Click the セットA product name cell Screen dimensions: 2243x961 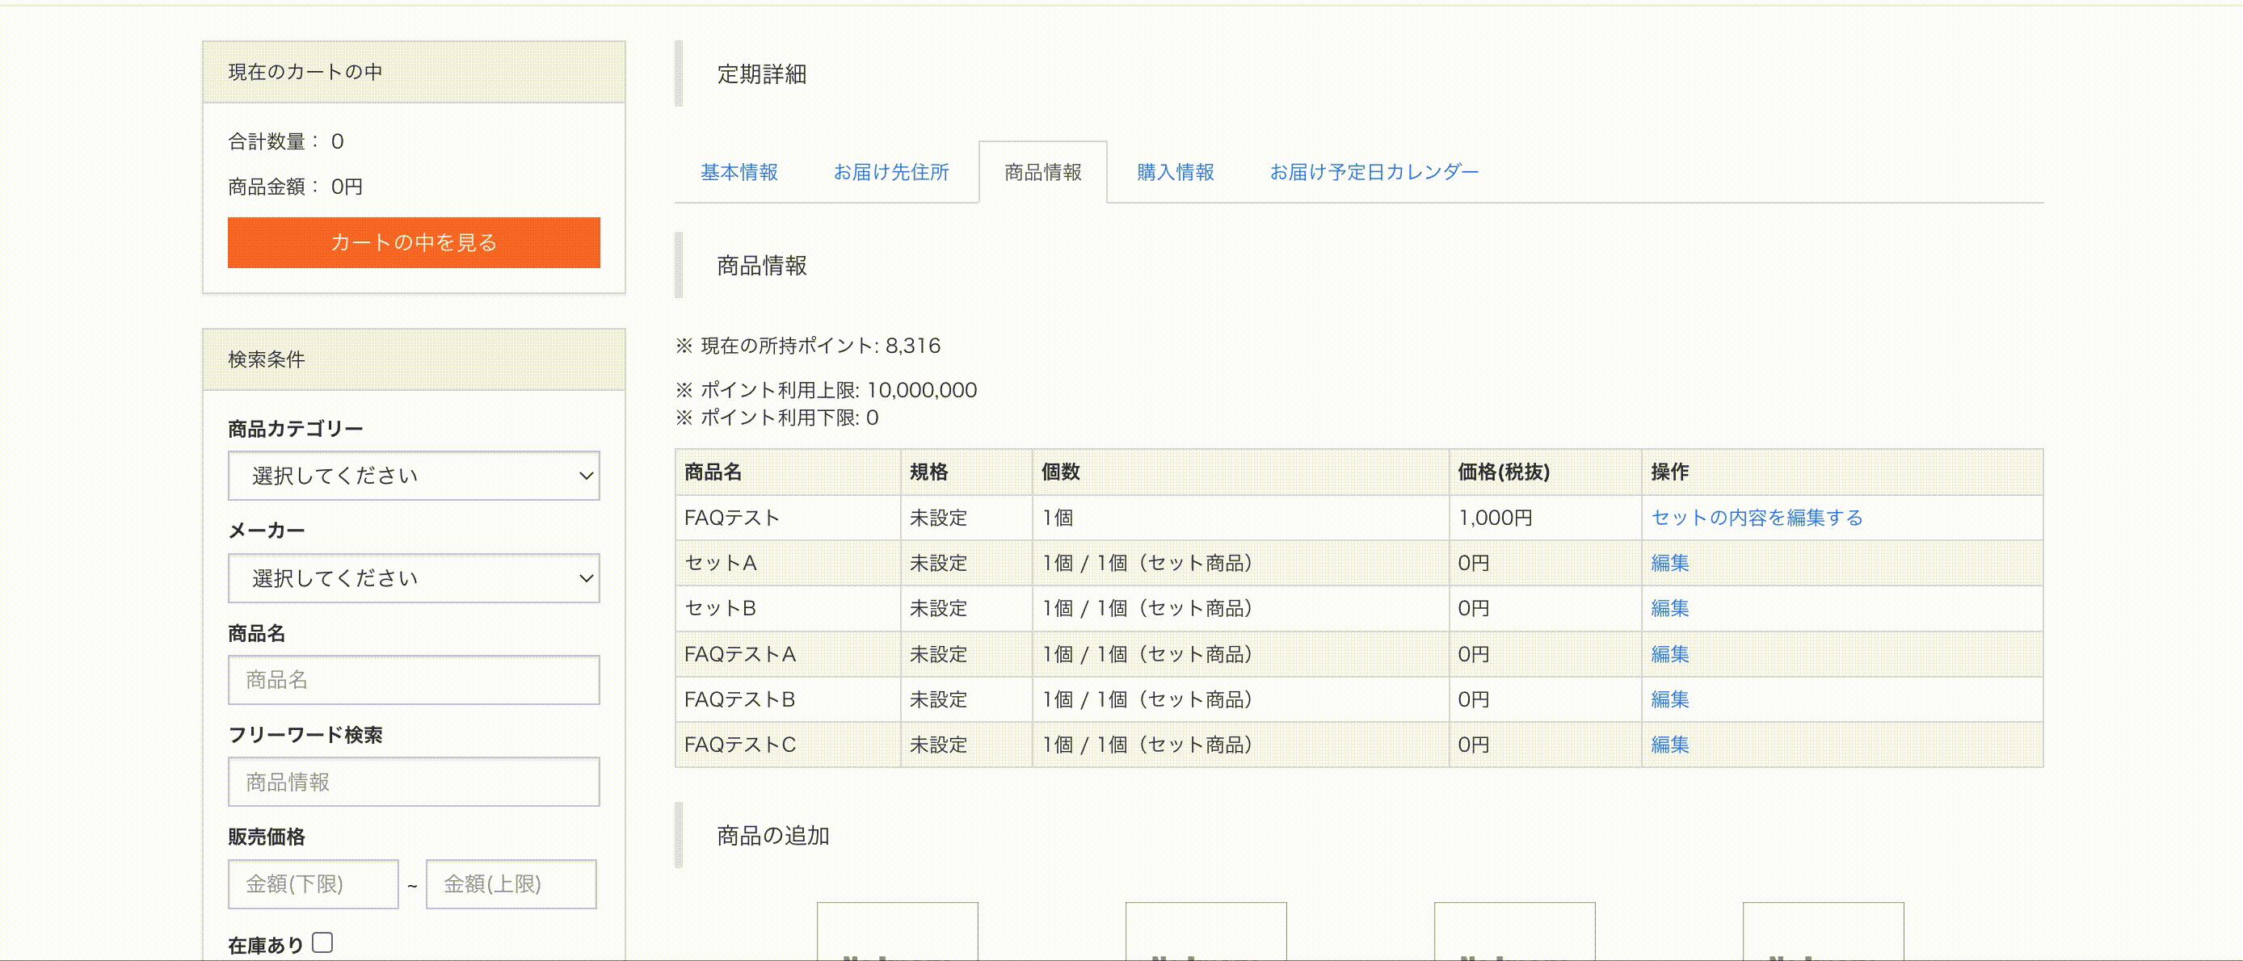pos(788,563)
